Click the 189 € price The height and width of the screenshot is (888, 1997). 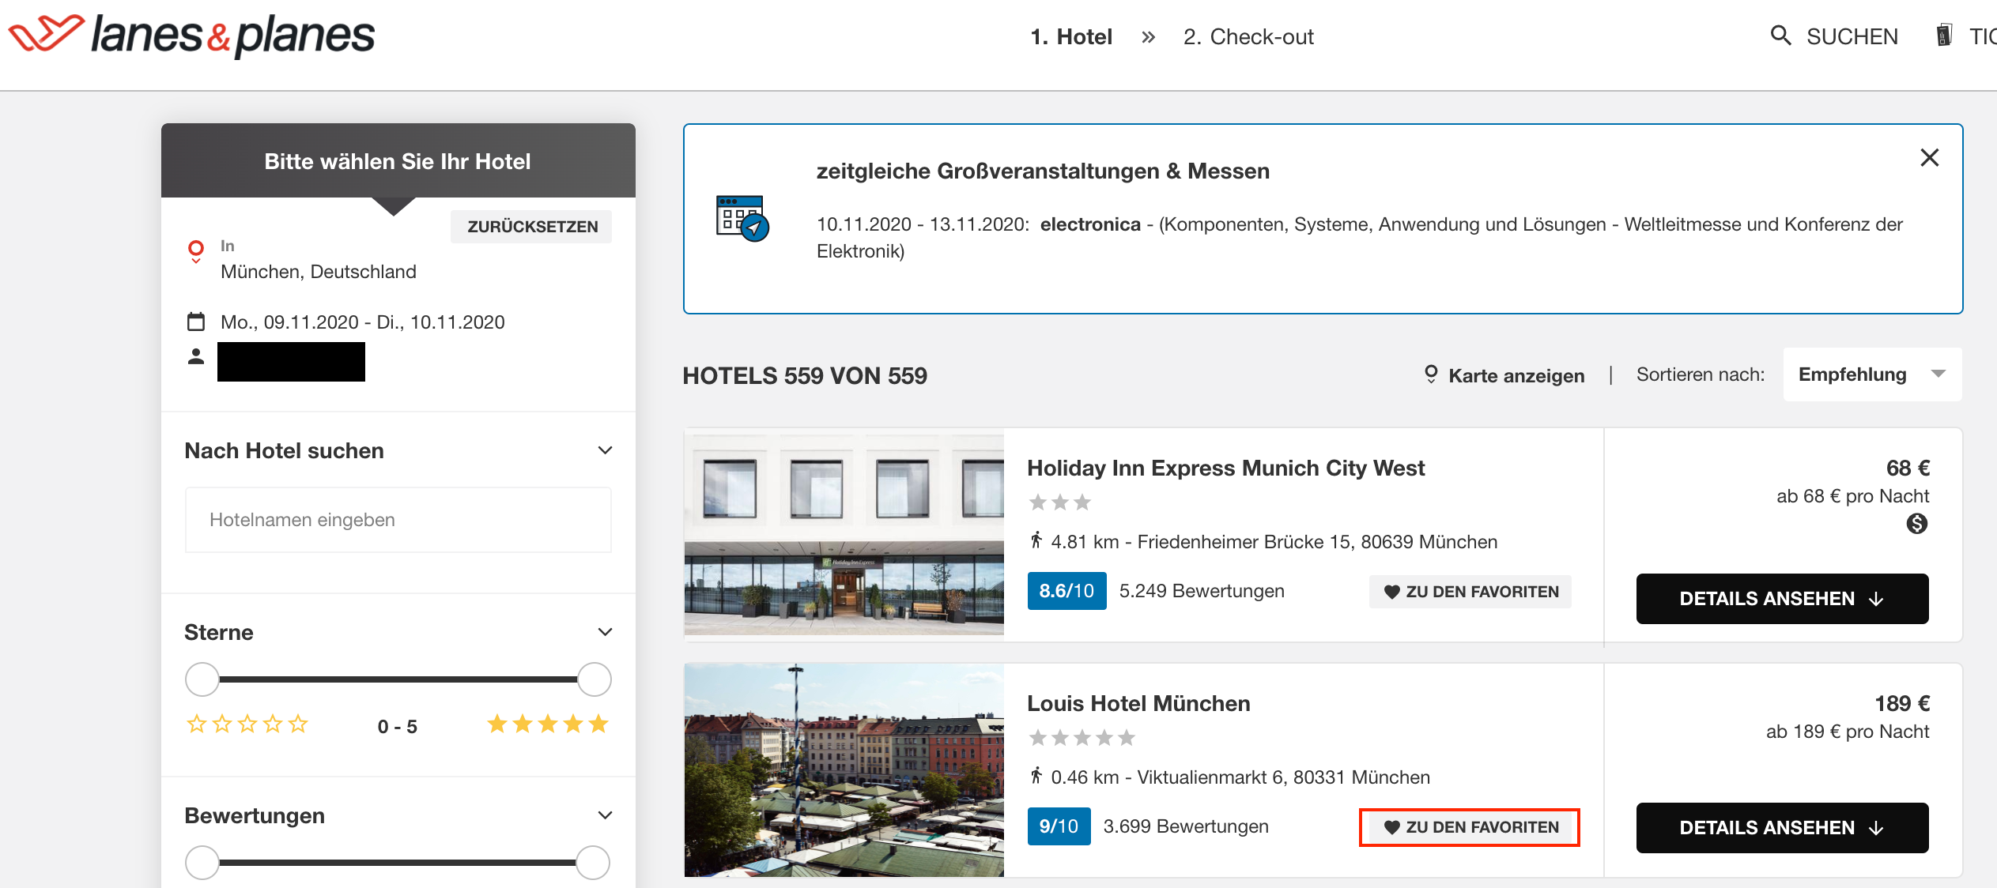tap(1902, 703)
